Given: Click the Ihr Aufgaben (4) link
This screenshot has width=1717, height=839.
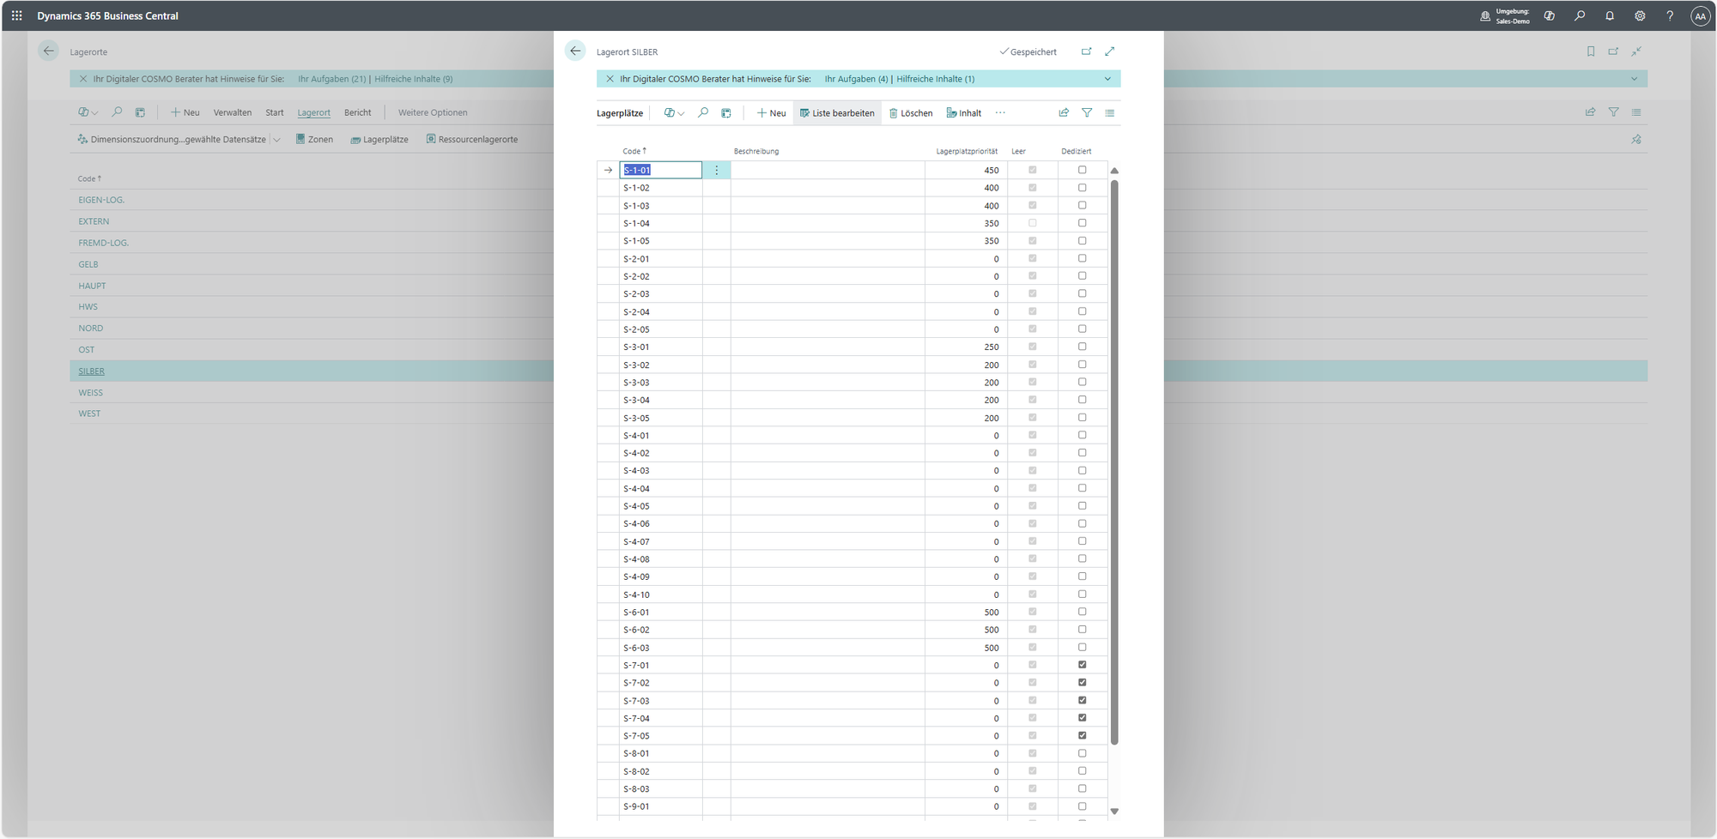Looking at the screenshot, I should tap(856, 79).
